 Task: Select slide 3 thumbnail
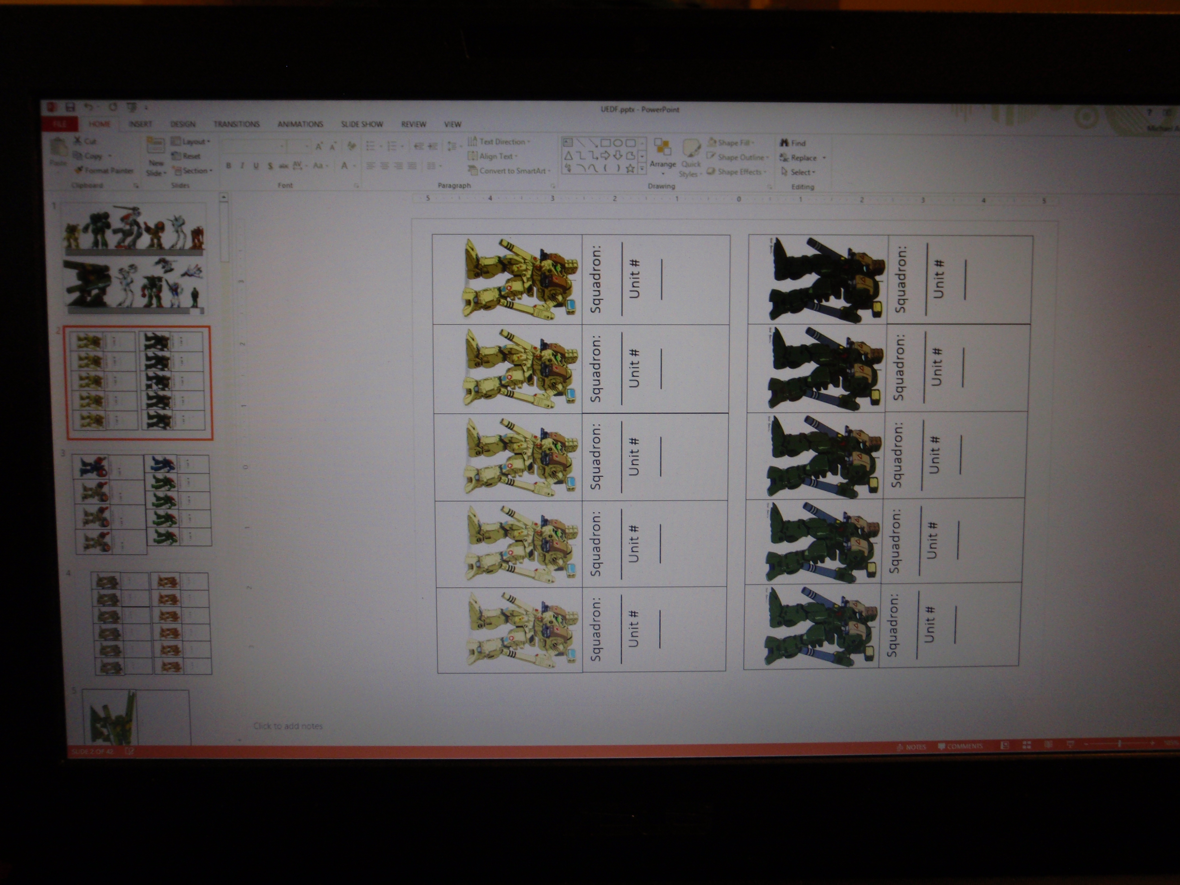tap(142, 504)
